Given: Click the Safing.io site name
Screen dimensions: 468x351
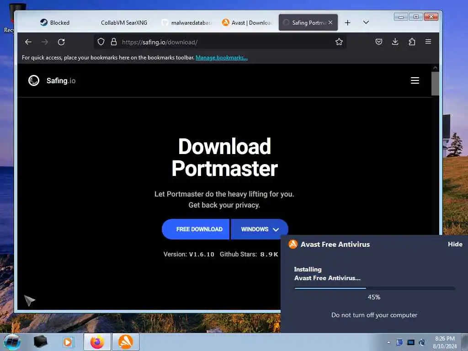Looking at the screenshot, I should point(61,80).
